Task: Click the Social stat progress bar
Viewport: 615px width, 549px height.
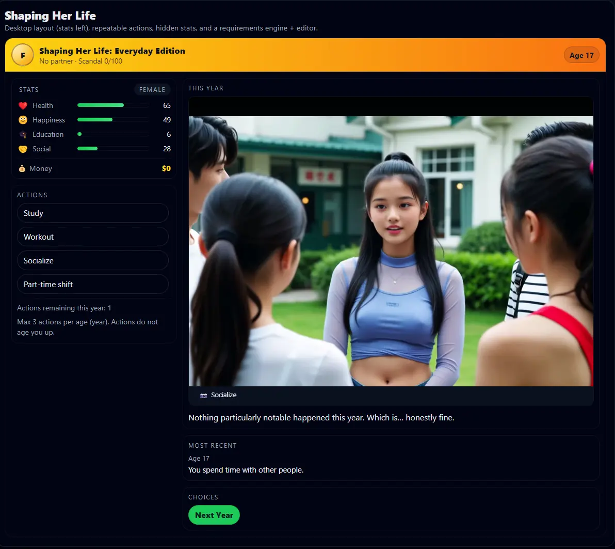Action: pos(112,149)
